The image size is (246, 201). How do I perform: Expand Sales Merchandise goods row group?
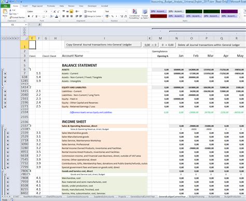click(x=8, y=133)
